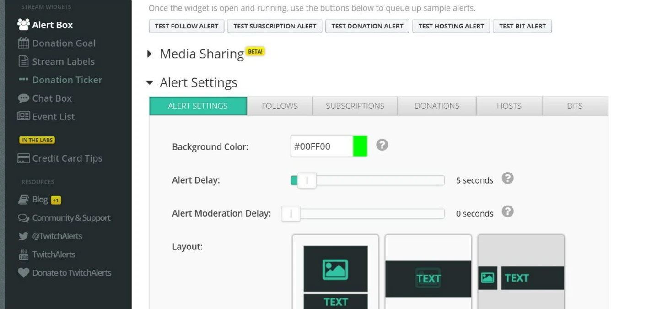Open help for Background Color
Viewport: 668px width, 309px height.
[382, 145]
